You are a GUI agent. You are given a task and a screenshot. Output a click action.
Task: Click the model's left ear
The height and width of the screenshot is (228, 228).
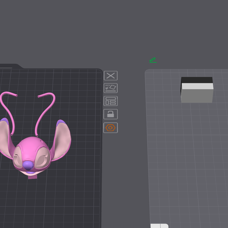[6, 138]
